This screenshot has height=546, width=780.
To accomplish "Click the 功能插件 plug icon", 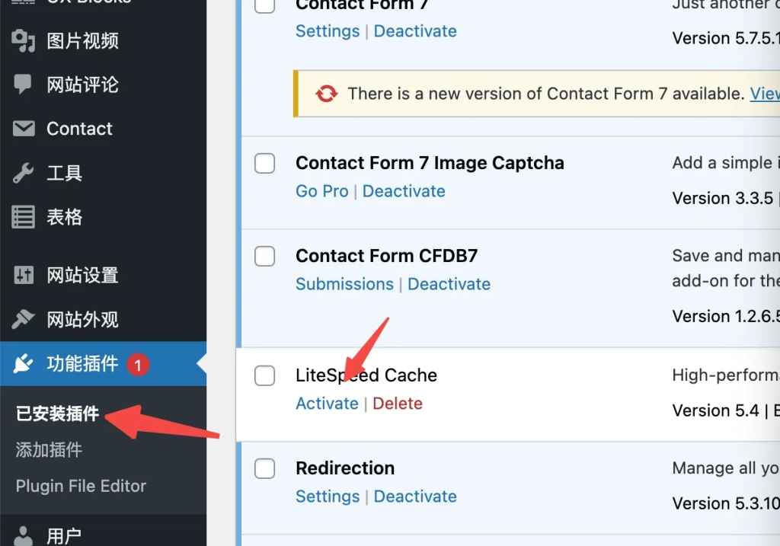I will coord(23,363).
